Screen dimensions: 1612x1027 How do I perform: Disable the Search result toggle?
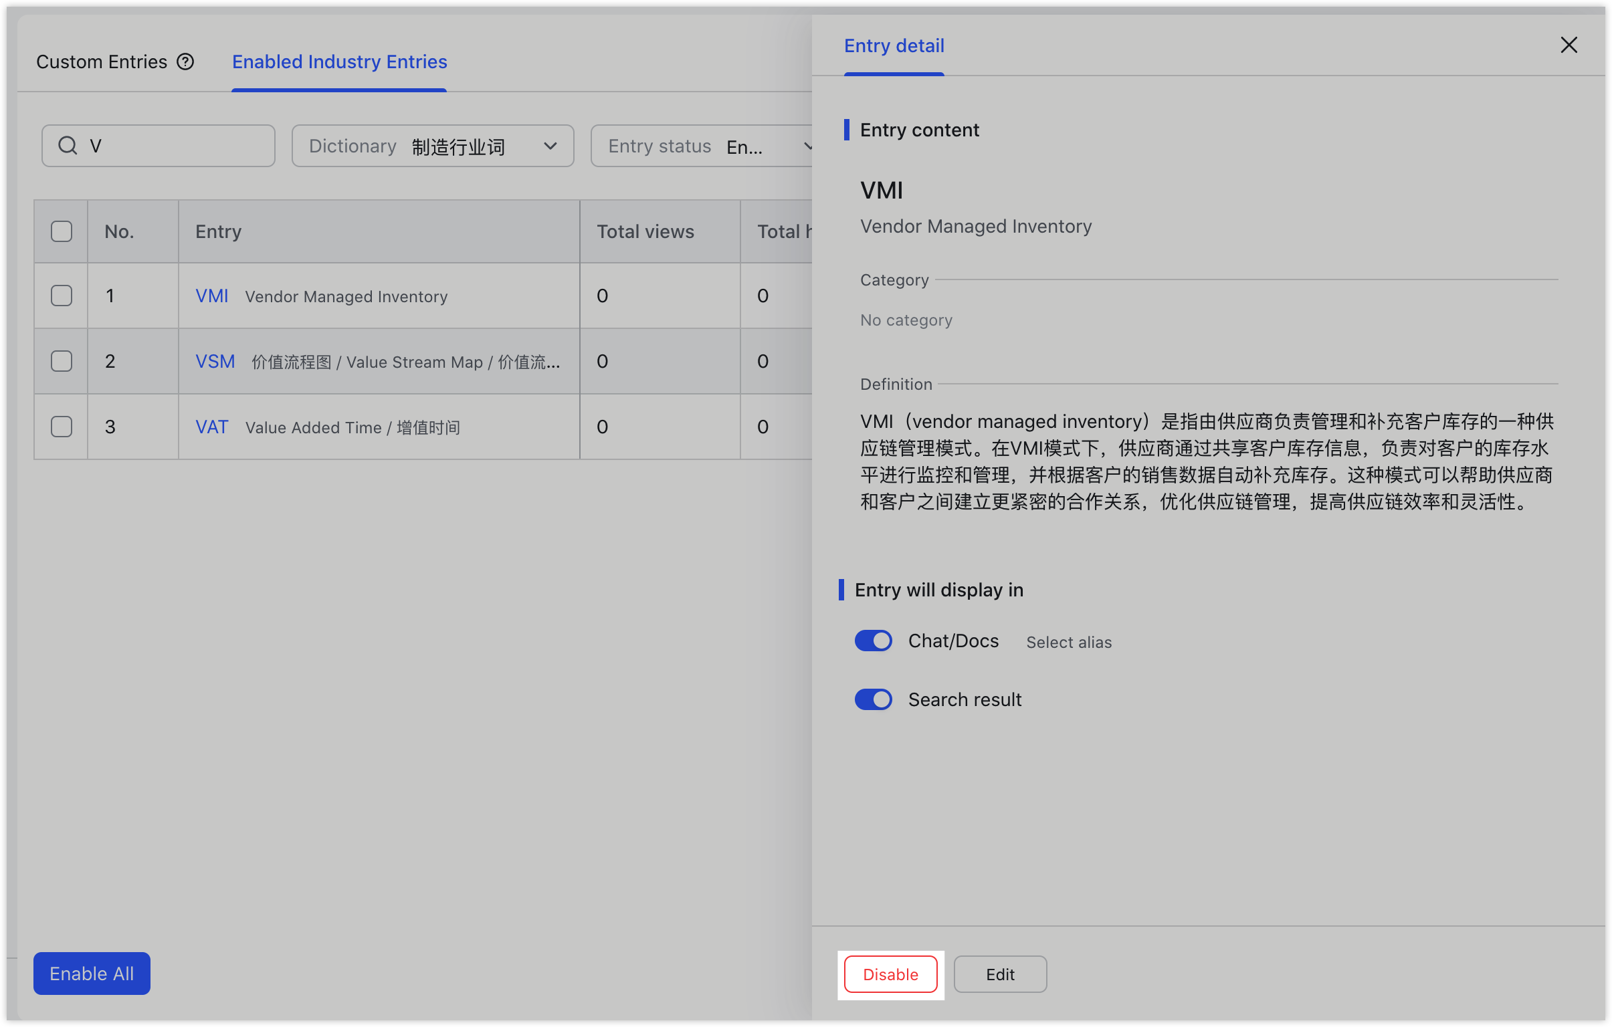[x=873, y=699]
